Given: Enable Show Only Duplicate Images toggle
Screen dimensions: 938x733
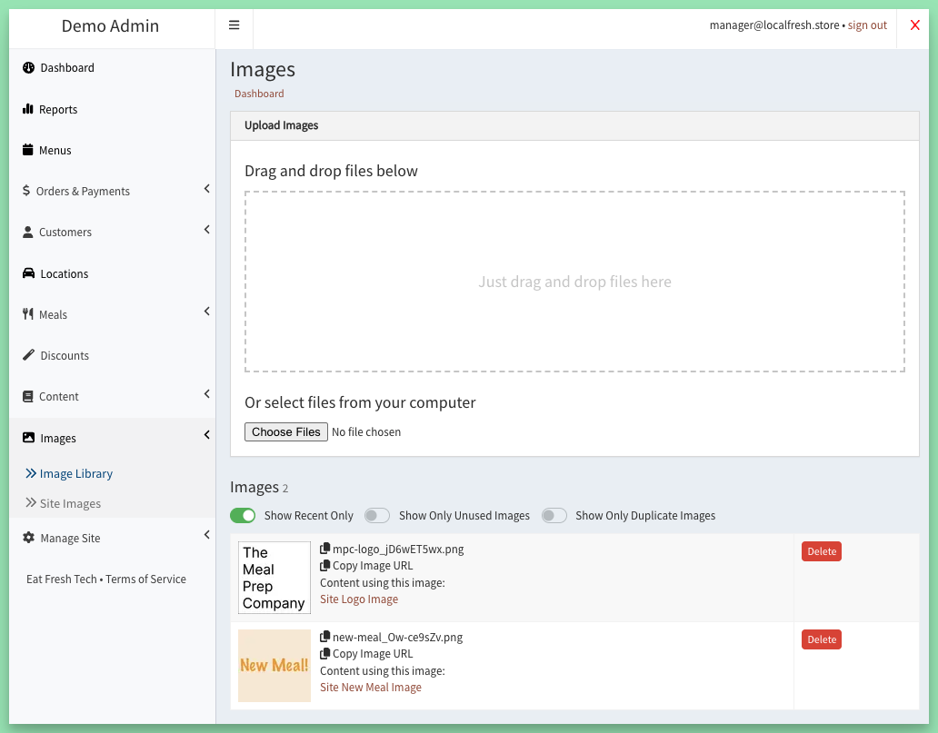Looking at the screenshot, I should pos(554,515).
